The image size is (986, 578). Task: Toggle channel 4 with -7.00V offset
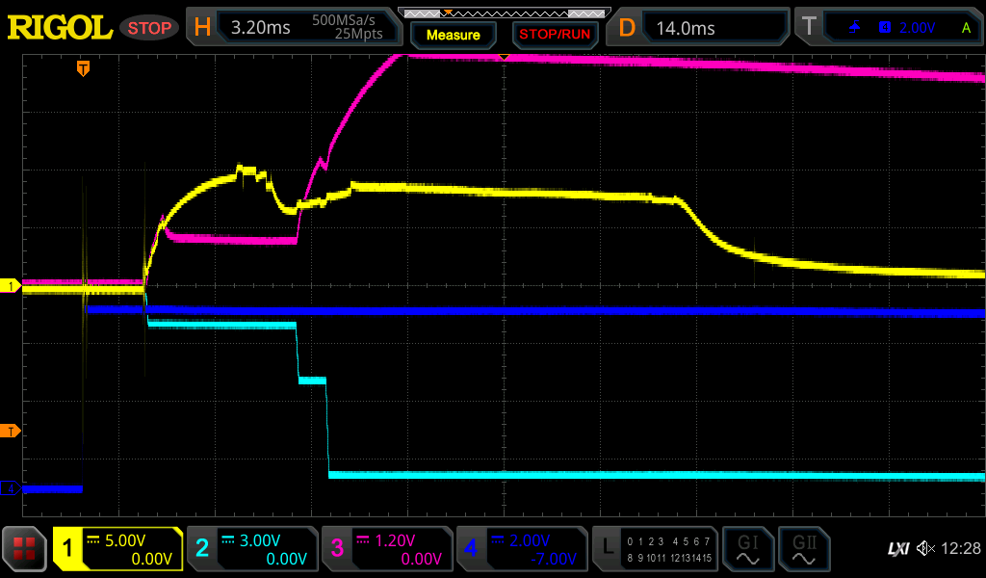521,549
